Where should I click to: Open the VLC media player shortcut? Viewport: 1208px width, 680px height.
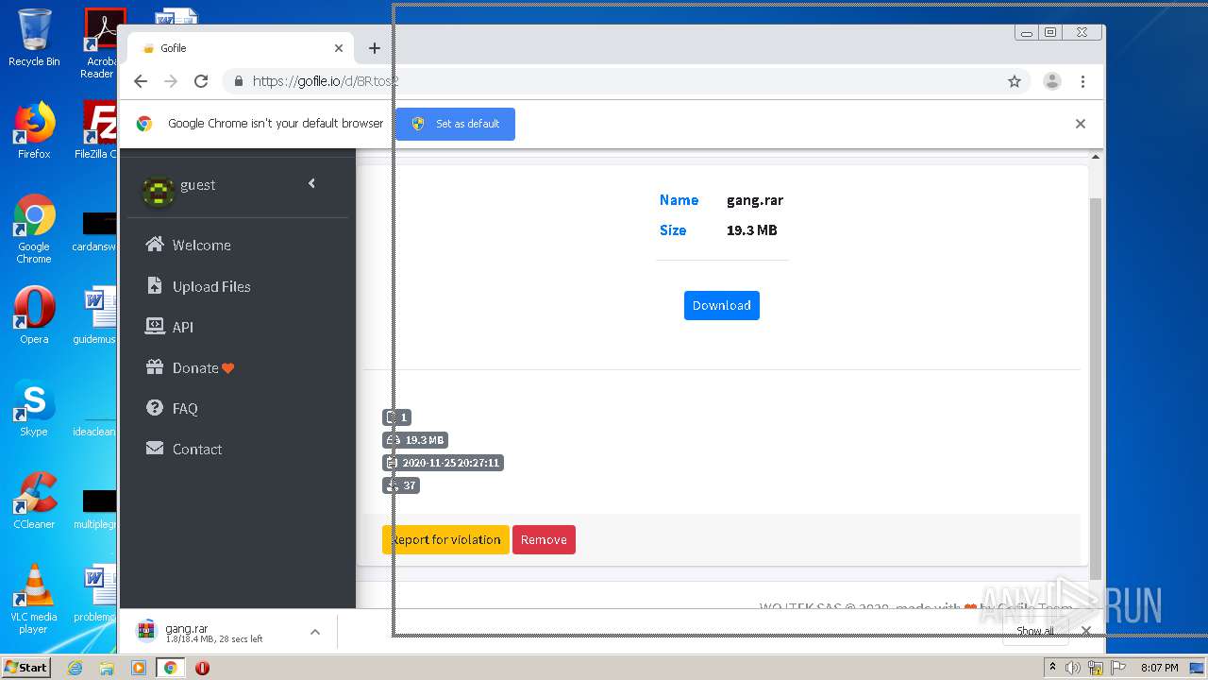pos(34,599)
